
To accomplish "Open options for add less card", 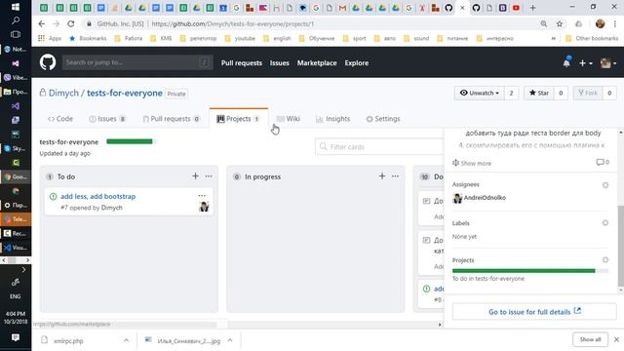I will click(202, 195).
